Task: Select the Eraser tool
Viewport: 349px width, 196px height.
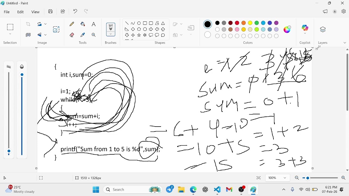Action: pos(72,35)
